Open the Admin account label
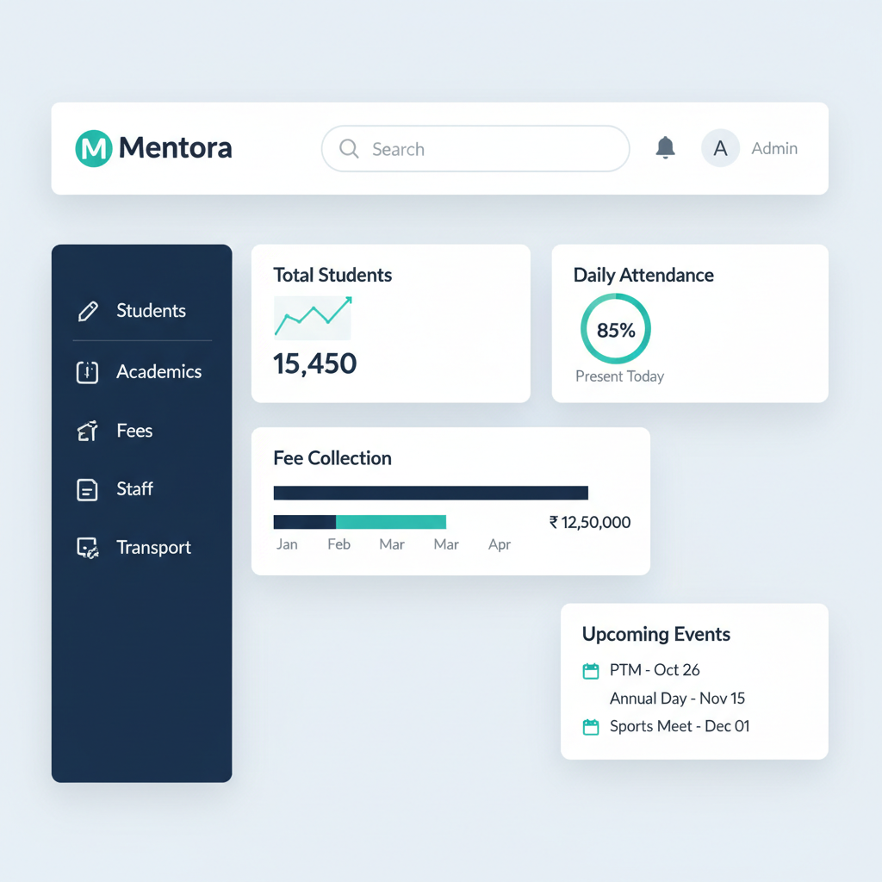The width and height of the screenshot is (882, 882). (x=774, y=148)
